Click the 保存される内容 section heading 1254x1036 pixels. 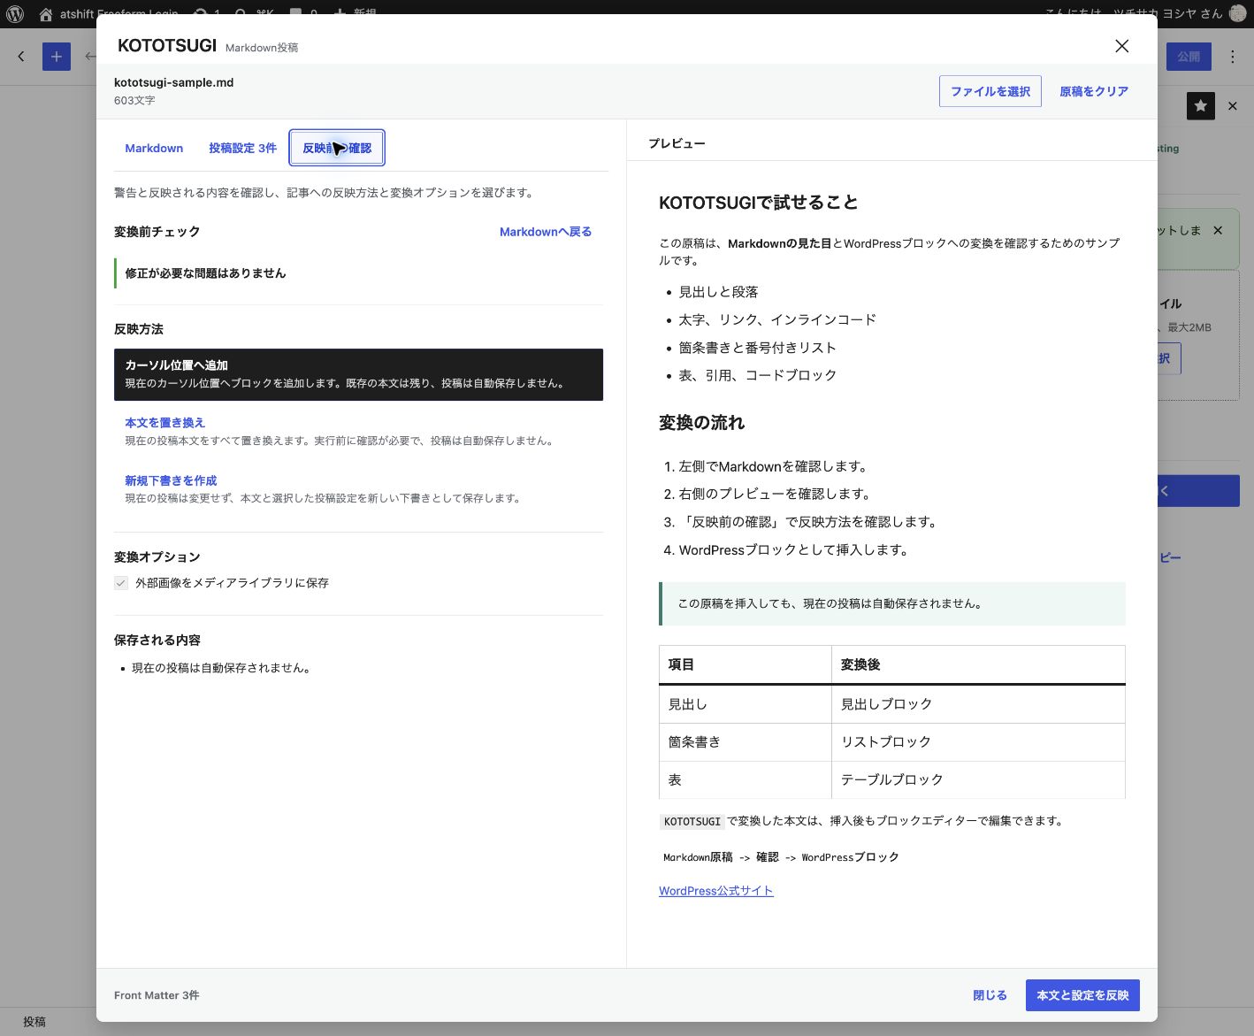[x=157, y=641]
